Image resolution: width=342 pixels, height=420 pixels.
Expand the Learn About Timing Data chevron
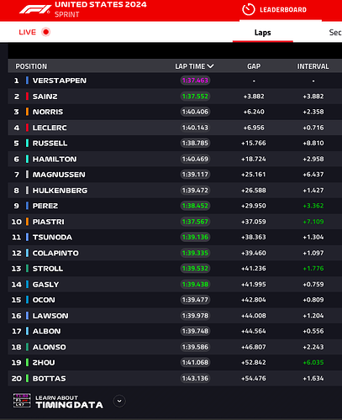pyautogui.click(x=119, y=401)
